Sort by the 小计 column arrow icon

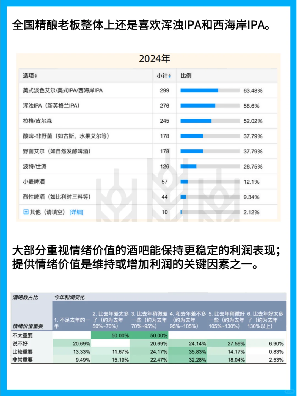pyautogui.click(x=170, y=76)
